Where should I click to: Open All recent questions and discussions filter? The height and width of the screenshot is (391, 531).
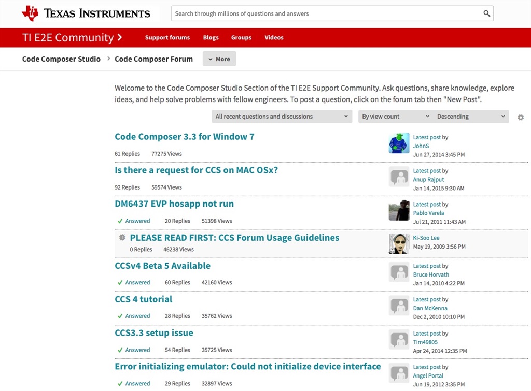282,117
